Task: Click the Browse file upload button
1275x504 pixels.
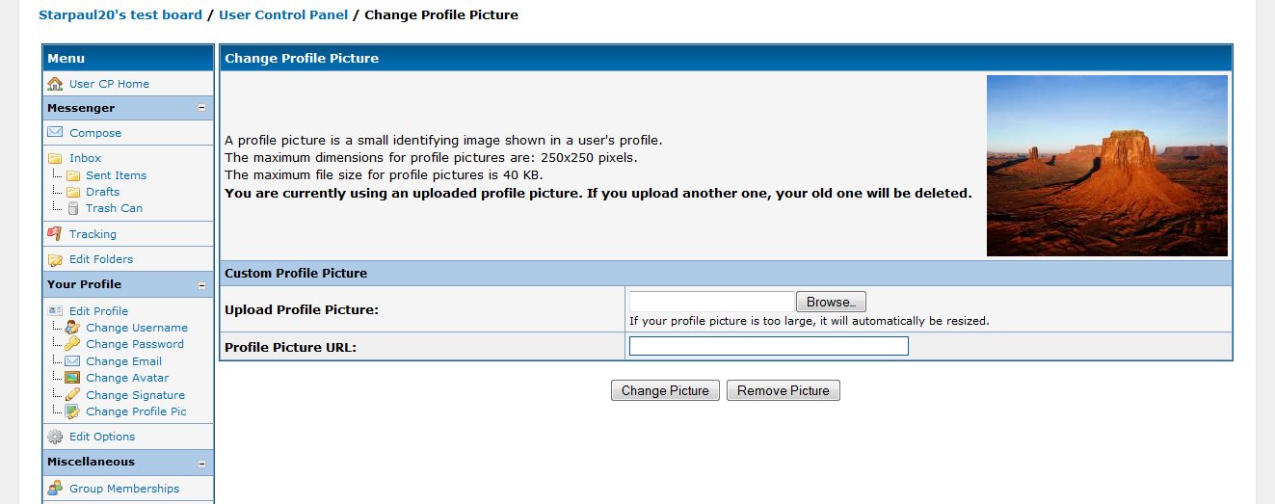Action: (x=831, y=303)
